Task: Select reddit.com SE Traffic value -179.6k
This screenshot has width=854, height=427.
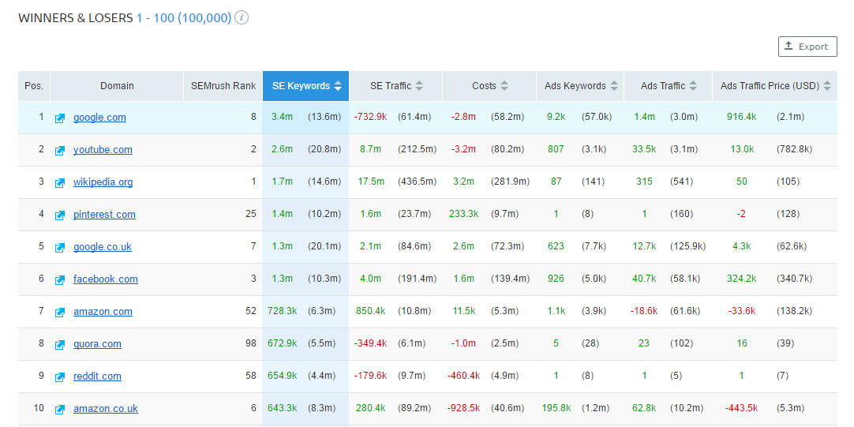Action: pos(370,376)
